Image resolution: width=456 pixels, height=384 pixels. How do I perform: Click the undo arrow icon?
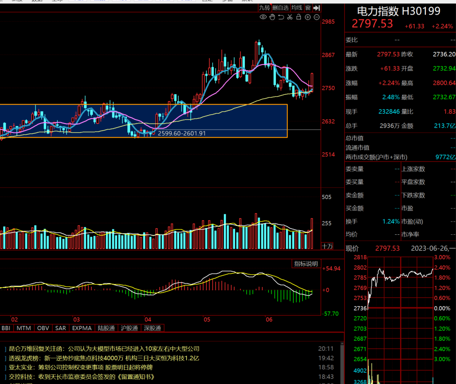coord(281,17)
